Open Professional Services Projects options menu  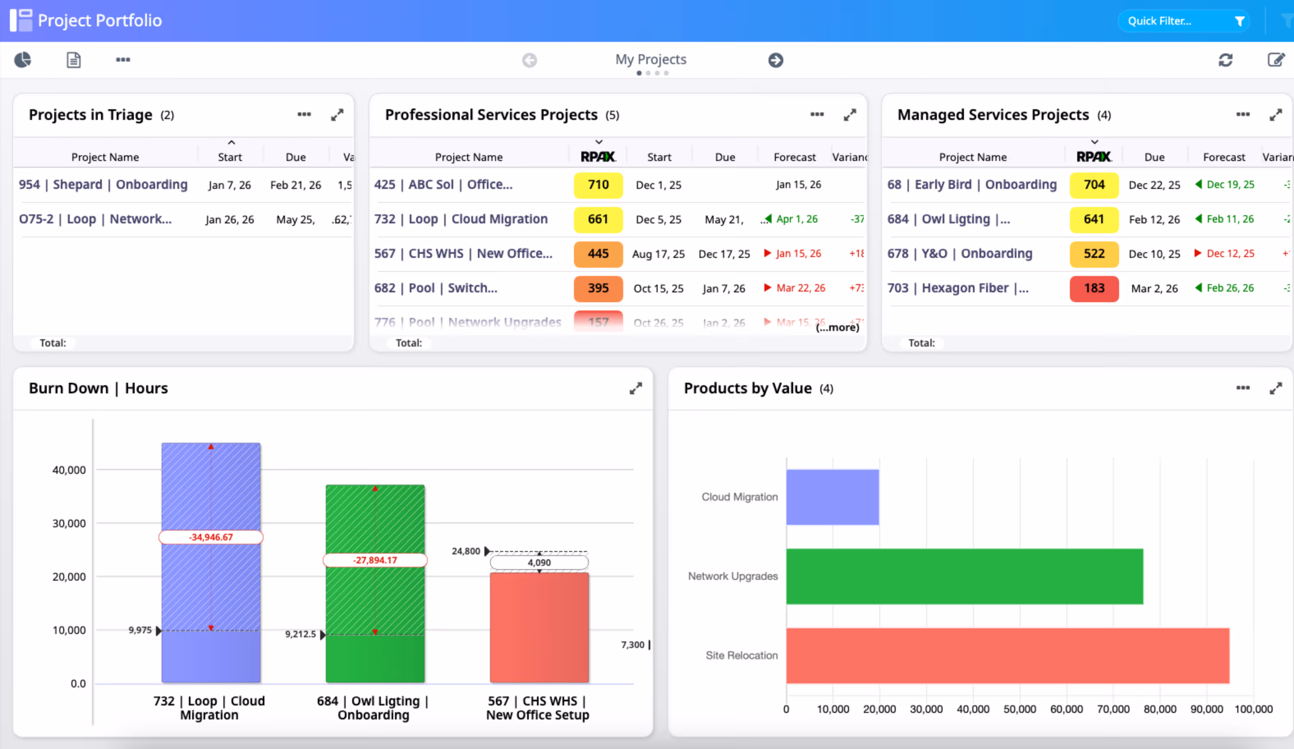[x=817, y=114]
